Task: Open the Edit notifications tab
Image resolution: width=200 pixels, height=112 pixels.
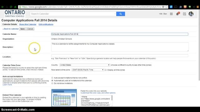Action: click(46, 24)
